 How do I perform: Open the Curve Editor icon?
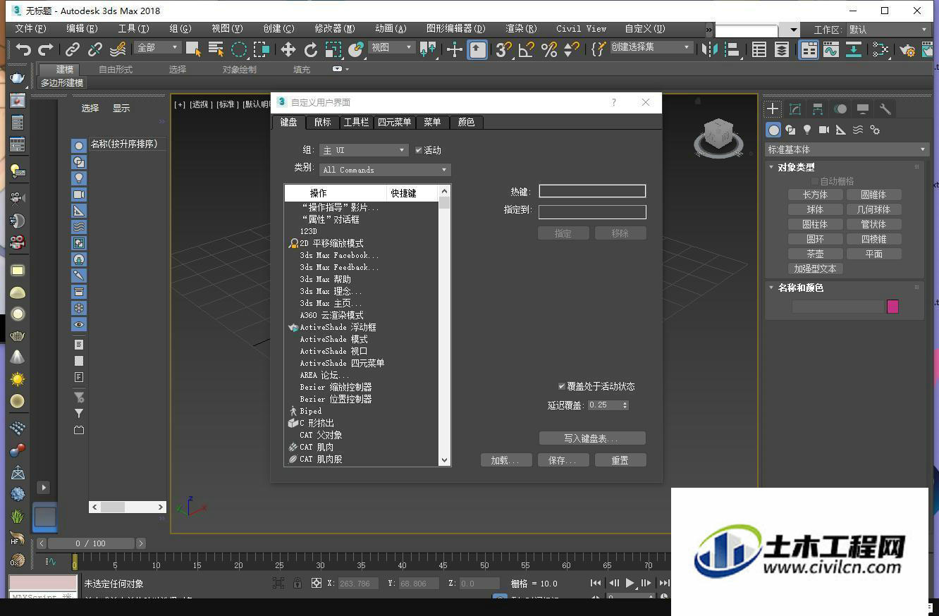(831, 49)
